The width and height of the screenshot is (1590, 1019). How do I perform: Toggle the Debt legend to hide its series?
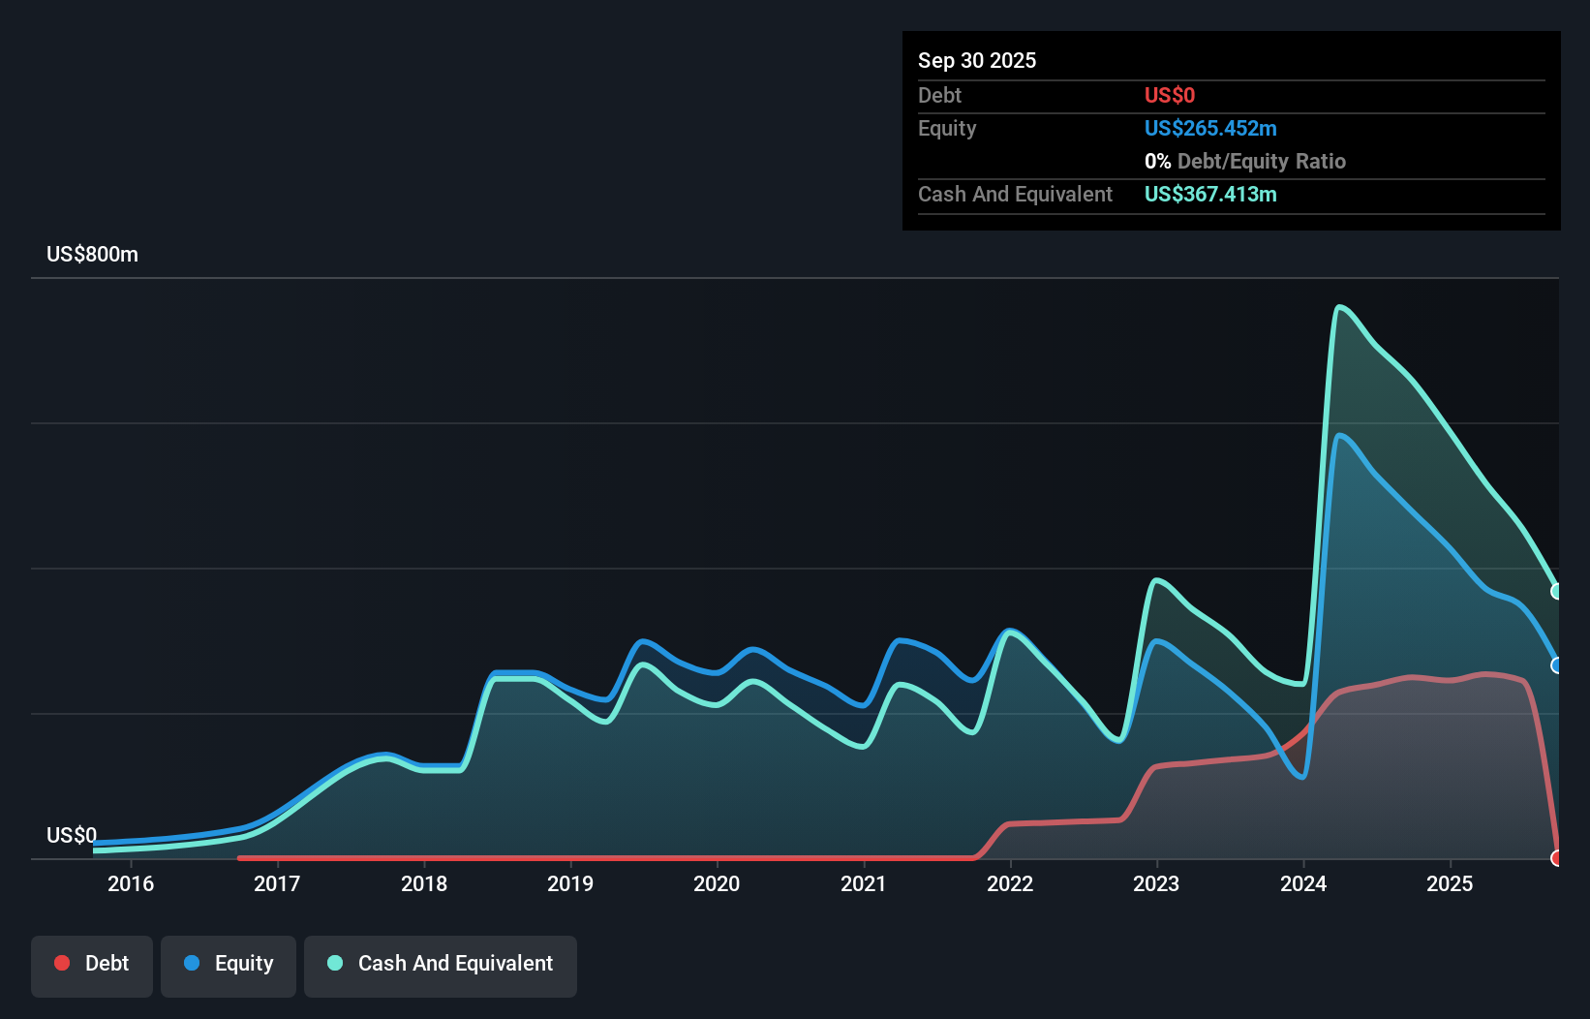coord(91,963)
